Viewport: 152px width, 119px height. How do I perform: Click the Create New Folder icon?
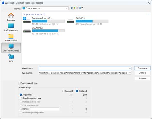point(77,8)
